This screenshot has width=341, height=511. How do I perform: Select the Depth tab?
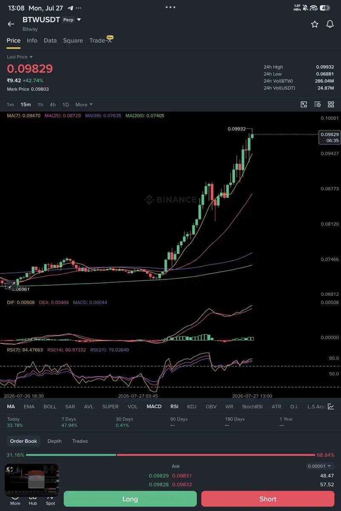point(54,441)
